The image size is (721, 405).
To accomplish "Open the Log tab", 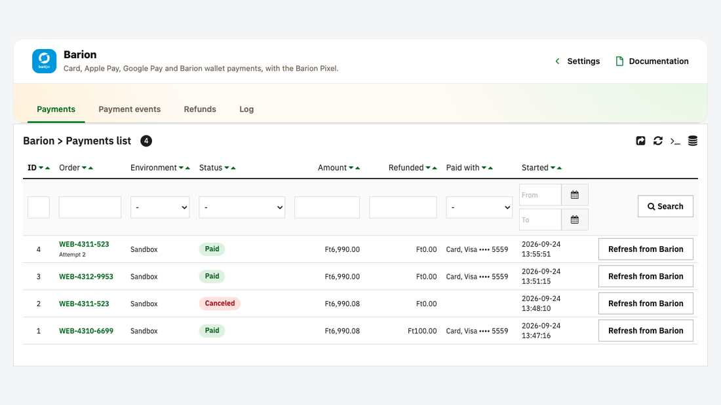I will pyautogui.click(x=246, y=109).
